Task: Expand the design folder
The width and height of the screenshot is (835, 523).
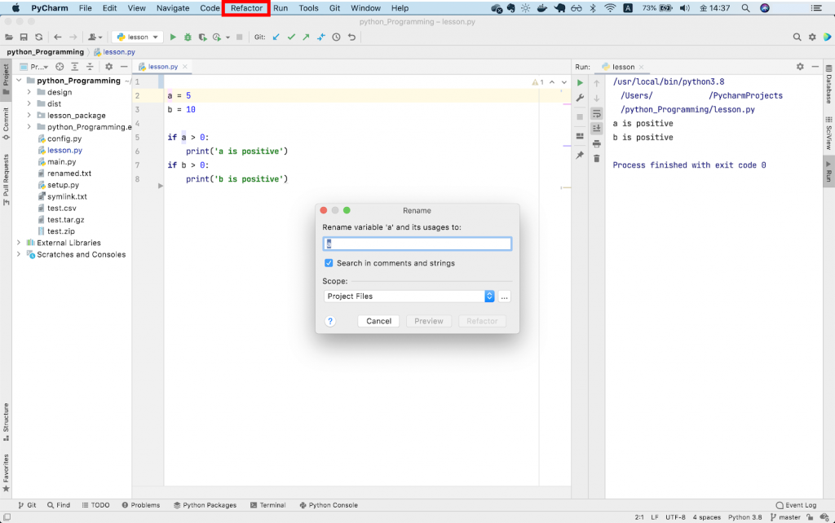Action: pos(29,92)
